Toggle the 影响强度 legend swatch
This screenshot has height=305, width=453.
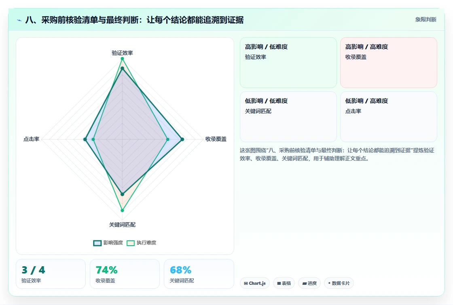click(97, 243)
